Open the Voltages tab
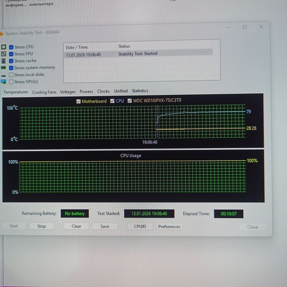 (68, 92)
